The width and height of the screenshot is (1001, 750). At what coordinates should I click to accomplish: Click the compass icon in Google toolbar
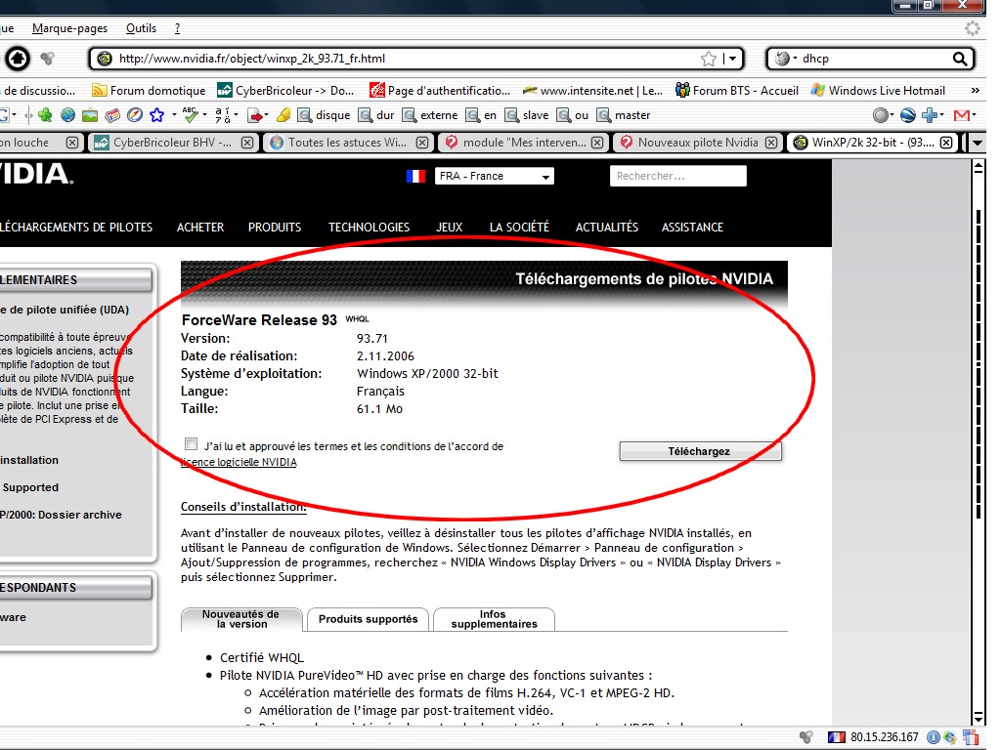coord(135,115)
